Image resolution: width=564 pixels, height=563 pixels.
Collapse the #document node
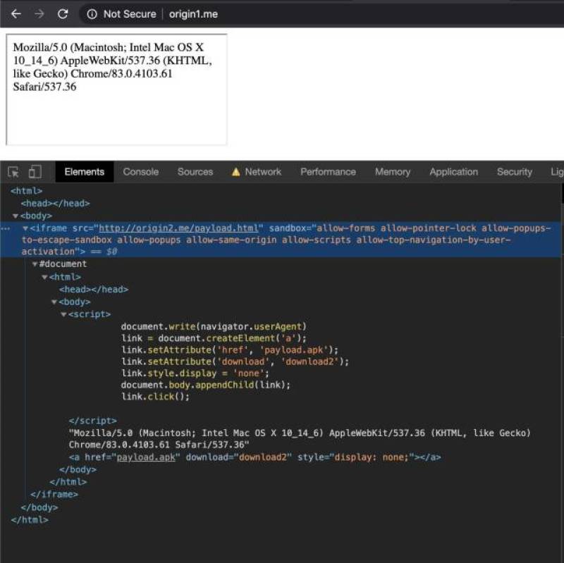[x=35, y=264]
